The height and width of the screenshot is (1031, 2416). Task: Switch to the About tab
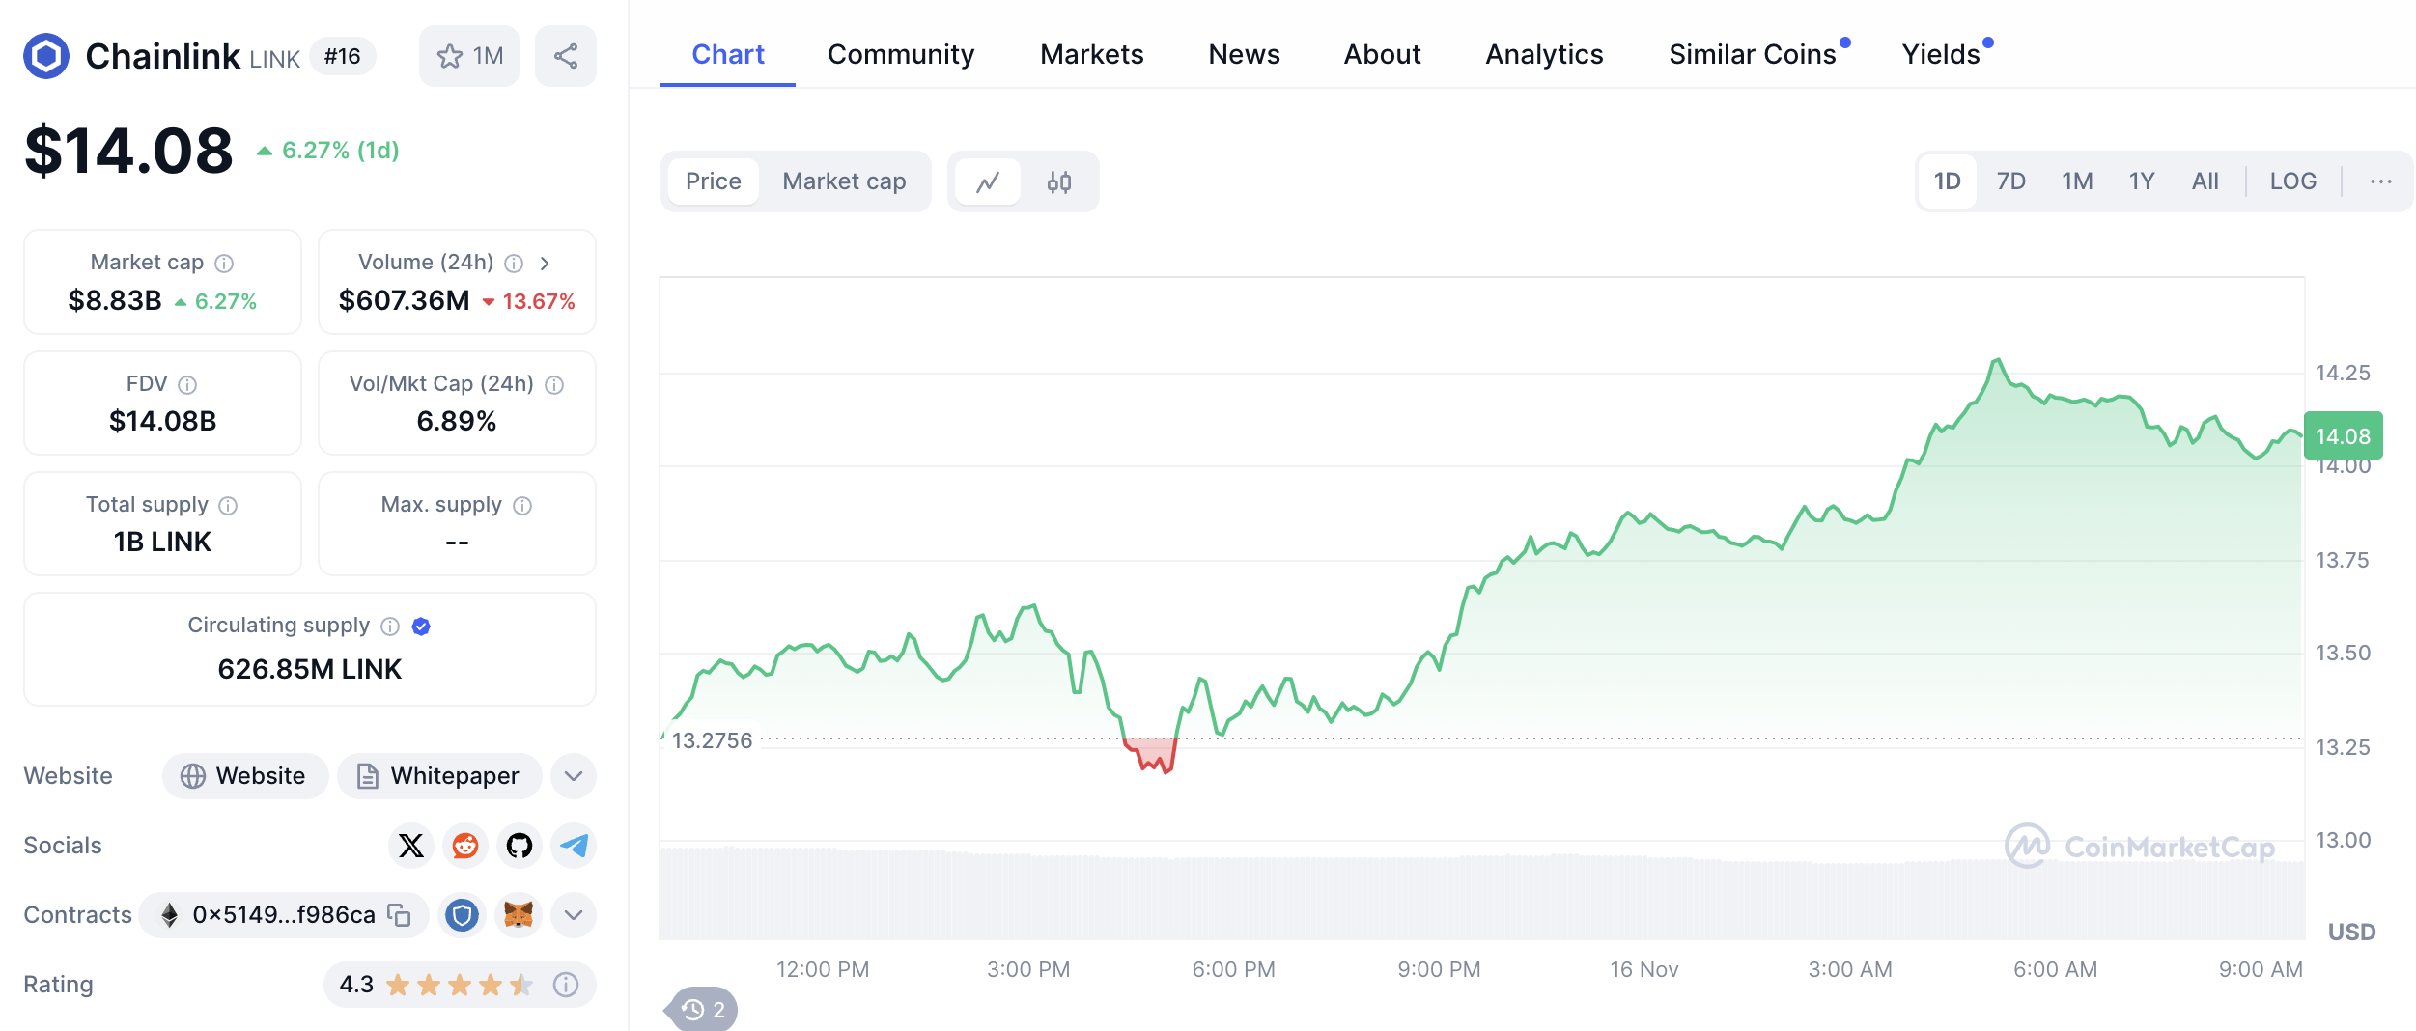(x=1382, y=54)
